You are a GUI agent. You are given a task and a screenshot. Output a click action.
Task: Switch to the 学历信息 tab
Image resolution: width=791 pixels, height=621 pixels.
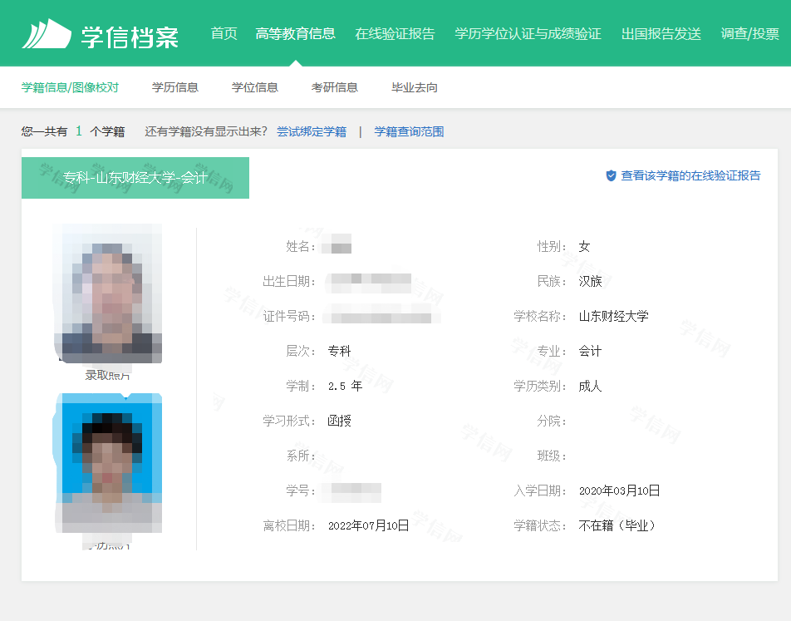(175, 87)
